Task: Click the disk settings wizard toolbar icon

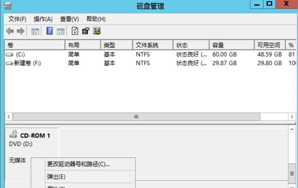Action: pyautogui.click(x=97, y=31)
